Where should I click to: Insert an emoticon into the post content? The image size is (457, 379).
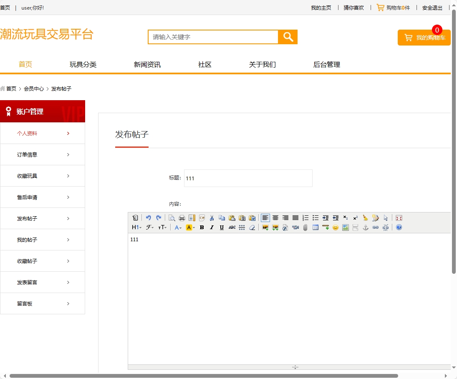point(335,227)
